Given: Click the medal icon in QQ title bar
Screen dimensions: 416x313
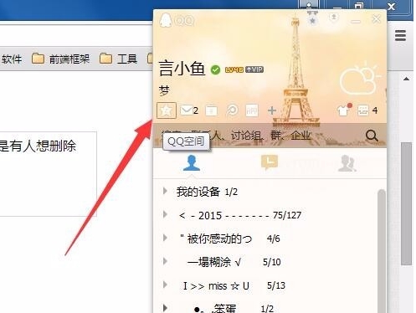Looking at the screenshot, I should coord(313,18).
